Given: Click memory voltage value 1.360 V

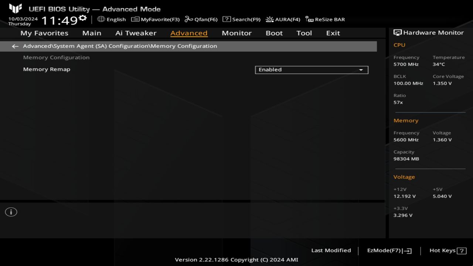Looking at the screenshot, I should click(442, 140).
